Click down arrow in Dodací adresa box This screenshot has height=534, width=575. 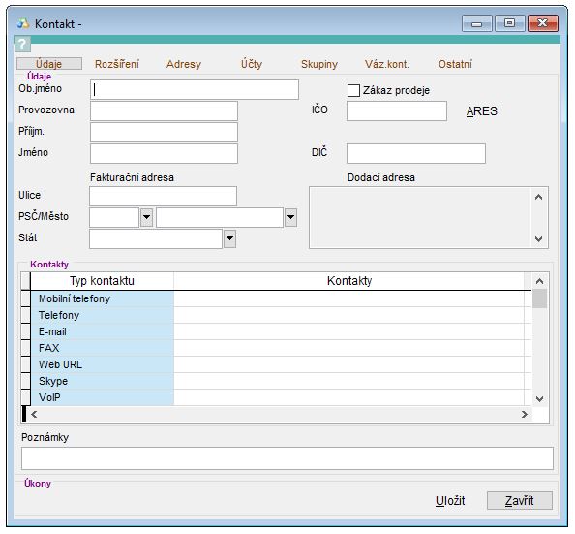click(538, 239)
